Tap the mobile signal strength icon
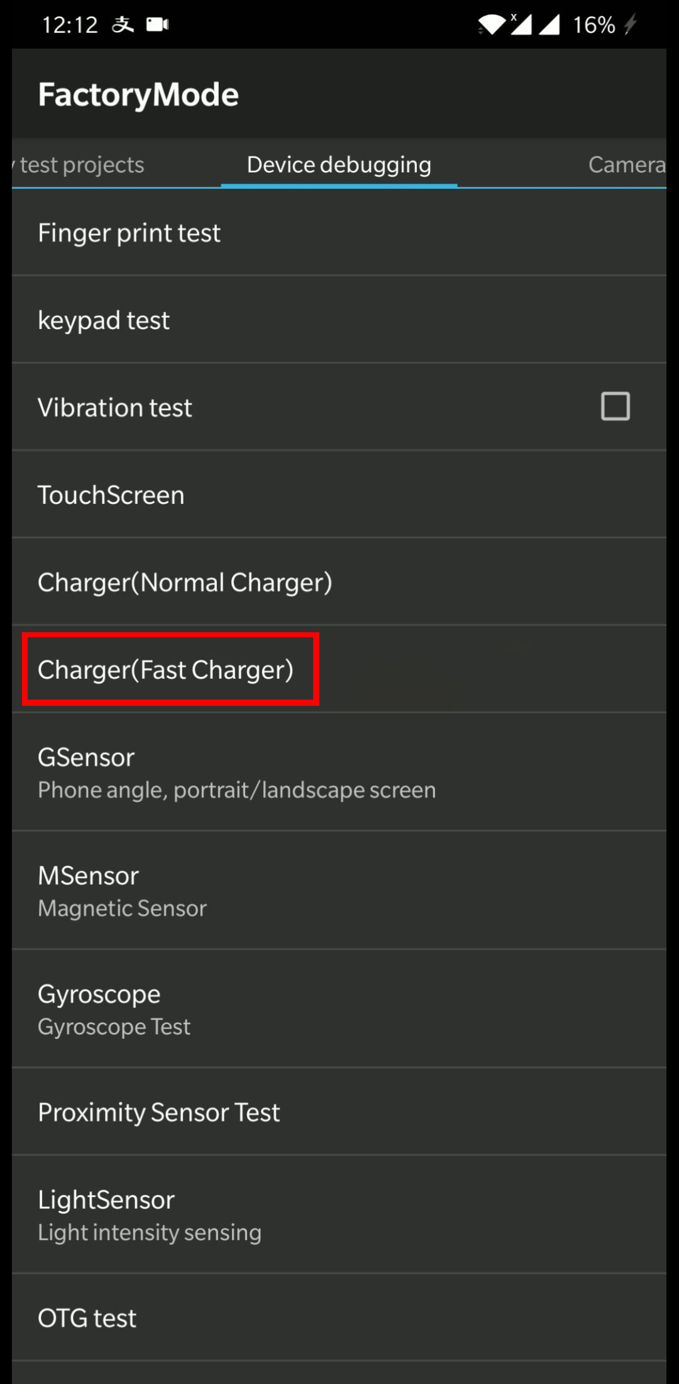The width and height of the screenshot is (679, 1384). [x=549, y=25]
